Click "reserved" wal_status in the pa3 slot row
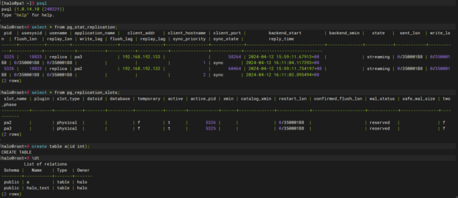This screenshot has height=198, width=458. click(x=379, y=129)
